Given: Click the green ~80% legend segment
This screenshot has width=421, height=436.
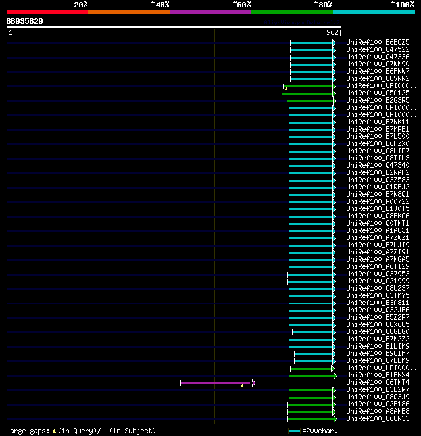Looking at the screenshot, I should (x=292, y=12).
